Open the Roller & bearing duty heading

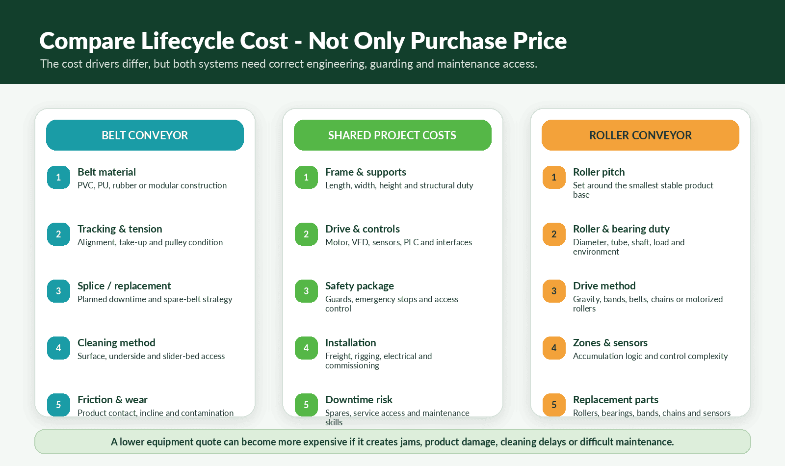pyautogui.click(x=621, y=229)
